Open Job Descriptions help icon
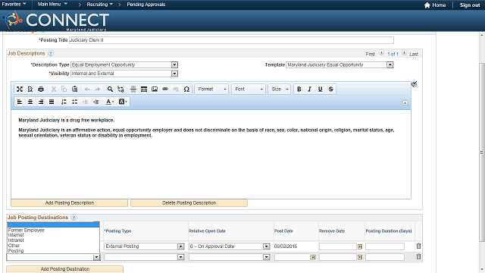The width and height of the screenshot is (485, 273). (x=51, y=54)
